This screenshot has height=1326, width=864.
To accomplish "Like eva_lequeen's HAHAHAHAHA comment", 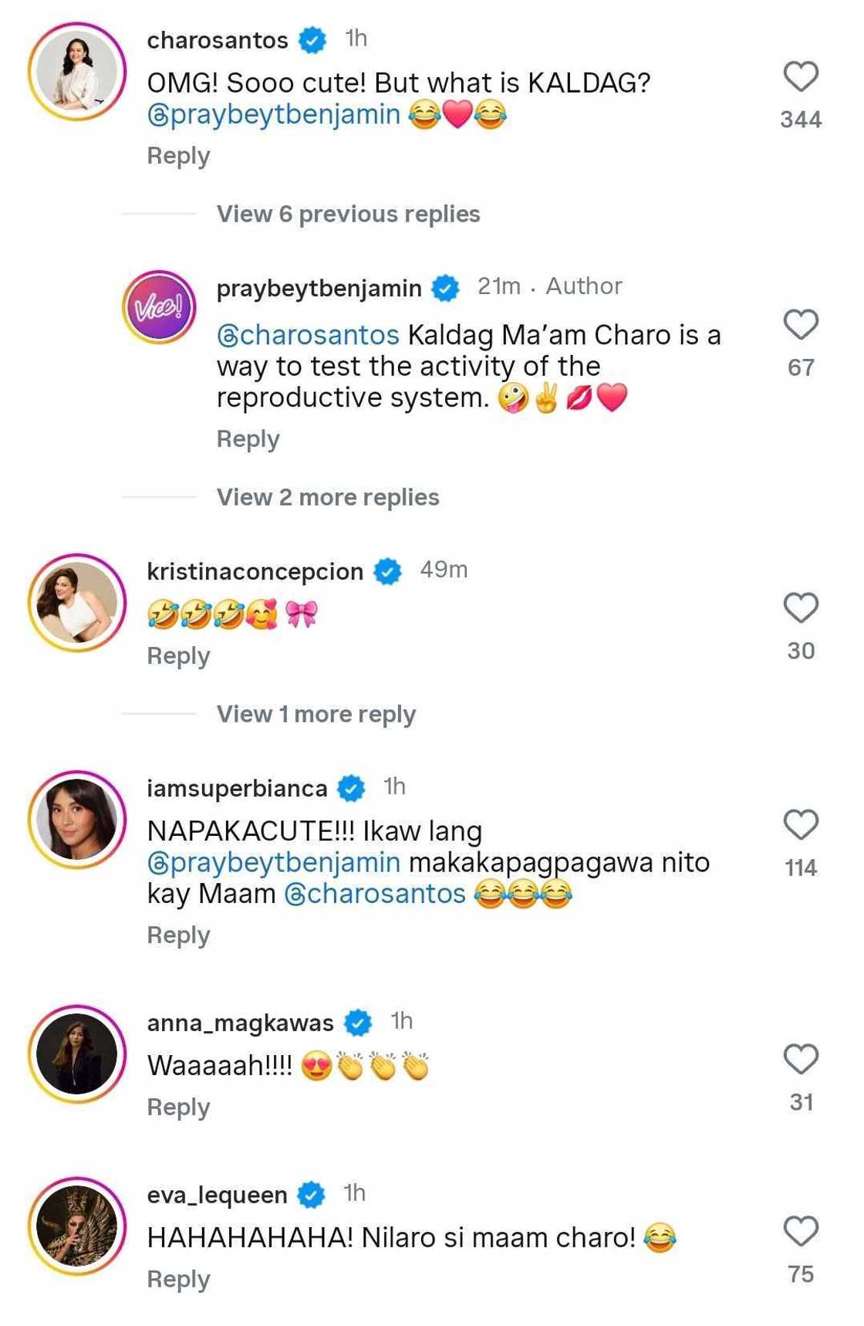I will pyautogui.click(x=801, y=1231).
